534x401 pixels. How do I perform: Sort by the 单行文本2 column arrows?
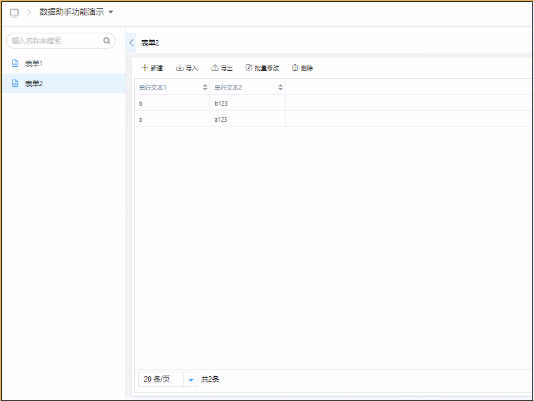280,88
